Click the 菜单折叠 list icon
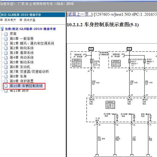This screenshot has height=157, width=157. [x=21, y=20]
